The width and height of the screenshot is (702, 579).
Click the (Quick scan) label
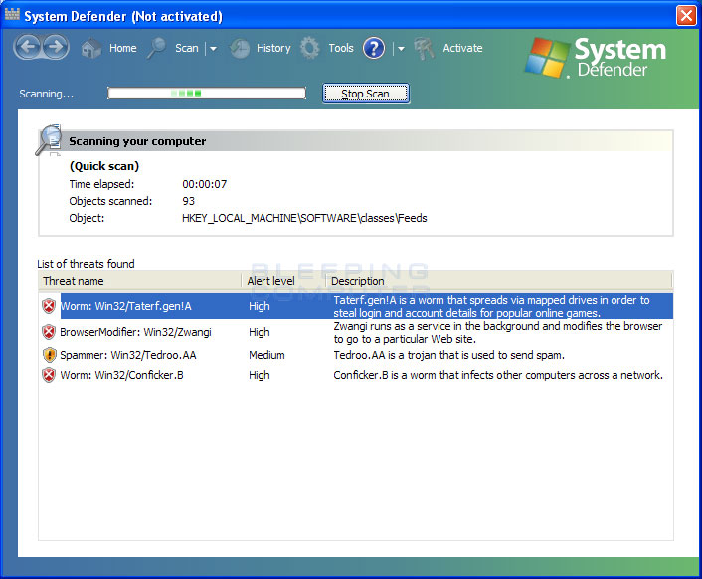tap(104, 166)
